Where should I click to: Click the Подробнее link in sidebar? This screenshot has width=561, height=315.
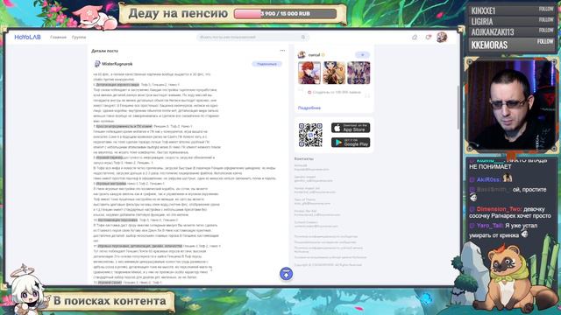click(x=309, y=108)
